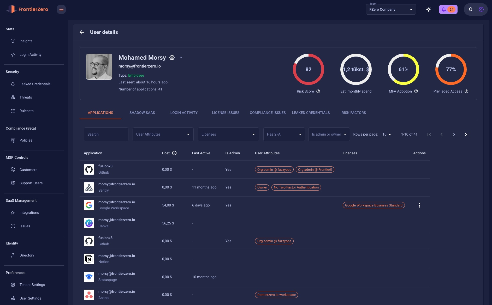
Task: Switch to the Shadow SaaS tab
Action: (142, 113)
